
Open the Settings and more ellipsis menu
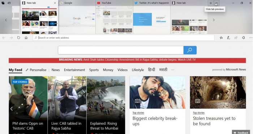(251, 38)
